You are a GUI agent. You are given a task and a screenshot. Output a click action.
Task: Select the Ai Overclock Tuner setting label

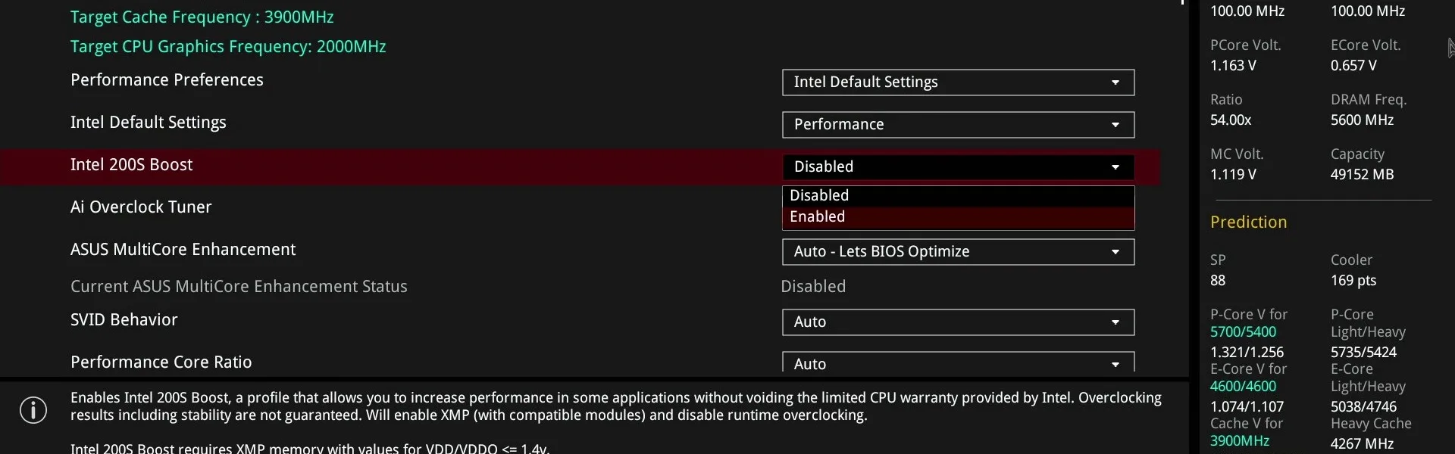[141, 207]
